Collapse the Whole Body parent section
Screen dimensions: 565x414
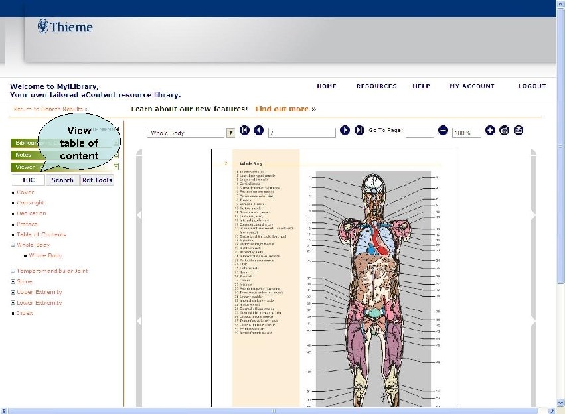13,245
